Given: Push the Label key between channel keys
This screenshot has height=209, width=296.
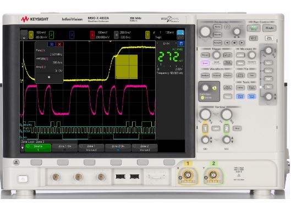Looking at the screenshot, I should tap(216, 129).
